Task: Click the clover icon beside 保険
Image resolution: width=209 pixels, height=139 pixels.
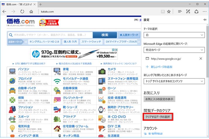Action: point(12,100)
